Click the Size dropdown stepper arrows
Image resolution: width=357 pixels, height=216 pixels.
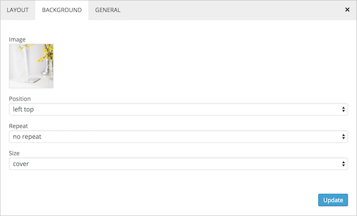pyautogui.click(x=343, y=164)
